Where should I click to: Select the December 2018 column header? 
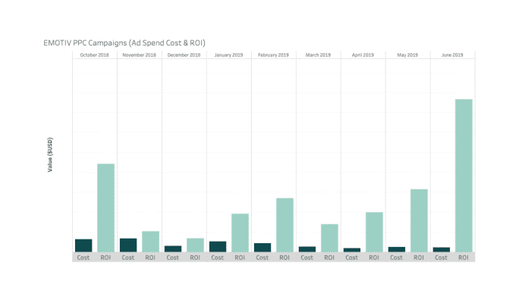pyautogui.click(x=184, y=55)
